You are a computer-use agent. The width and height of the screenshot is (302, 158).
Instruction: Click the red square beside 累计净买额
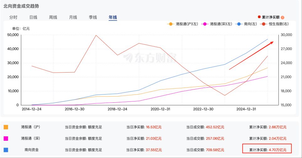259,17
